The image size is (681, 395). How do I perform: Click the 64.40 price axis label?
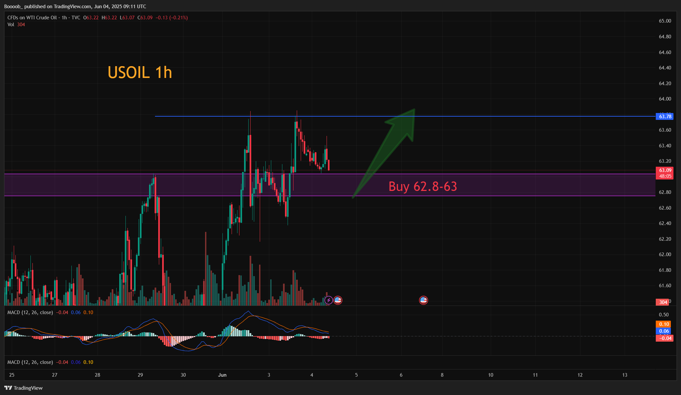point(665,68)
